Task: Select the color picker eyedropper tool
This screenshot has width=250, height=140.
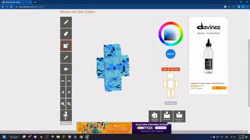Action: [x=66, y=57]
